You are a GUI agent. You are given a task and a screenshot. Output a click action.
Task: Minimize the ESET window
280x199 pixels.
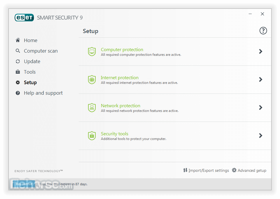pyautogui.click(x=250, y=14)
